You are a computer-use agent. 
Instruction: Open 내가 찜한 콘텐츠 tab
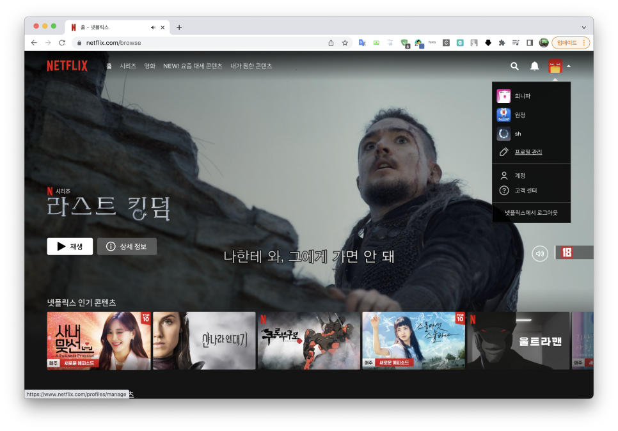(251, 67)
